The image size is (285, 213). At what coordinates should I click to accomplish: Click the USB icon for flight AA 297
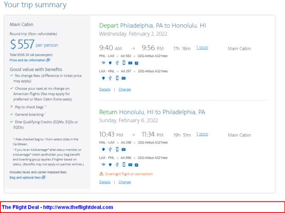tap(110, 78)
